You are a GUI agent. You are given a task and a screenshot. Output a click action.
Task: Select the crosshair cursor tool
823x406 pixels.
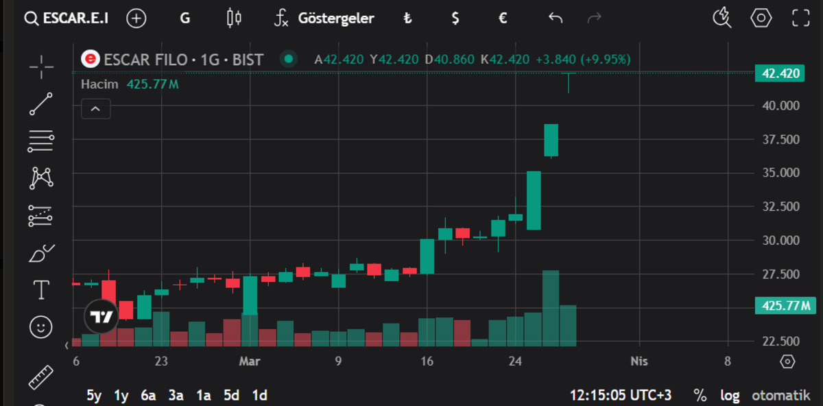coord(41,67)
